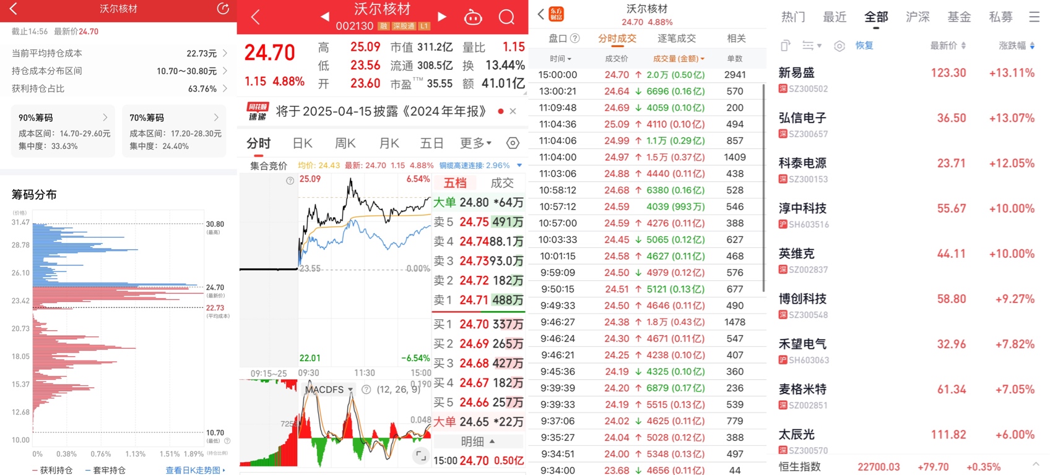Switch to the 日K chart tab

[302, 143]
